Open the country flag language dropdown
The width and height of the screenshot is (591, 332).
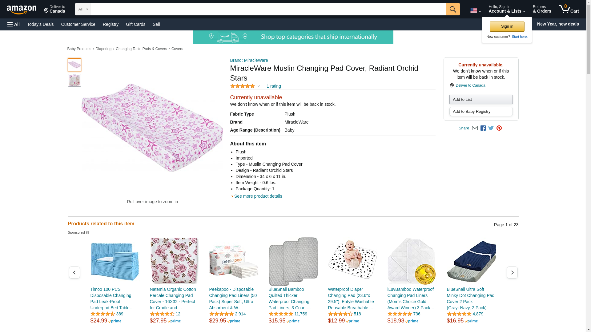[x=475, y=11]
